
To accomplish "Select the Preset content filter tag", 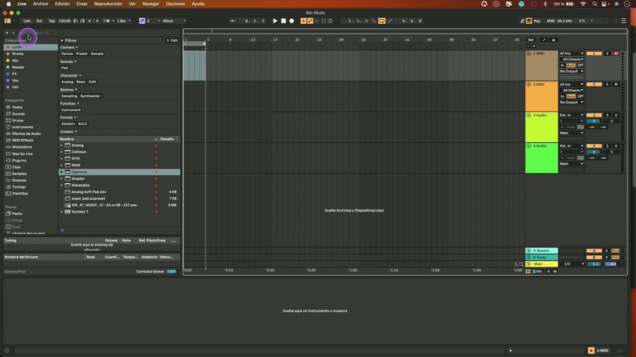I will coord(81,54).
